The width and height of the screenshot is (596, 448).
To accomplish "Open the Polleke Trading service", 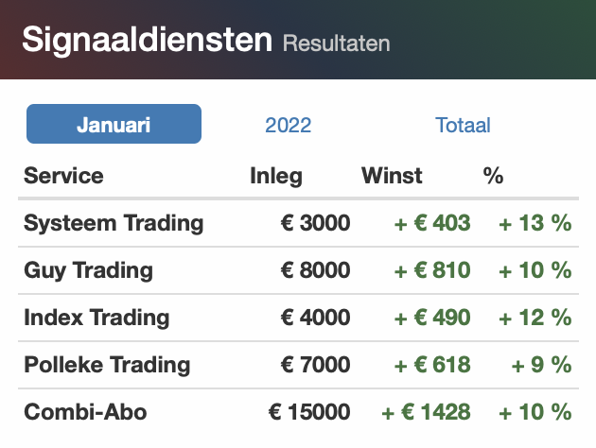I will [x=107, y=365].
